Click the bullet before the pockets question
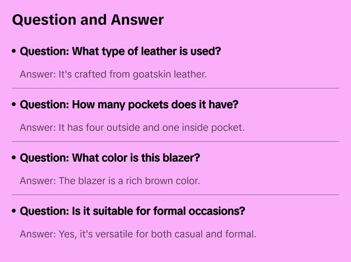 (x=14, y=105)
